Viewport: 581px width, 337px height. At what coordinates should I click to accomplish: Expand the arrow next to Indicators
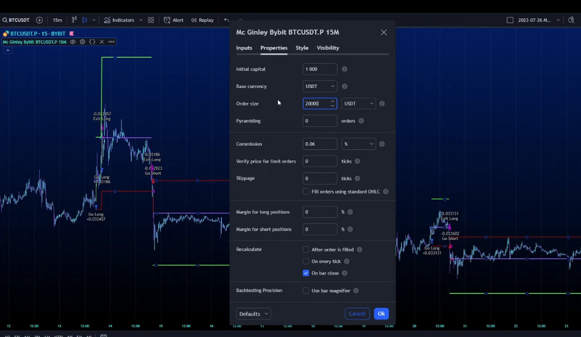pyautogui.click(x=141, y=20)
